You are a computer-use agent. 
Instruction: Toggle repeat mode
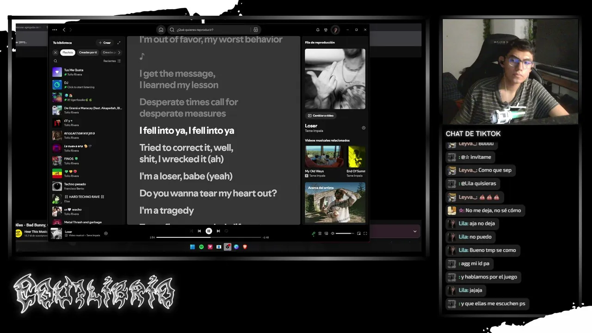click(227, 231)
